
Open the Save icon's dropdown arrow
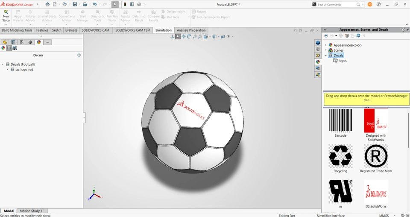click(79, 4)
